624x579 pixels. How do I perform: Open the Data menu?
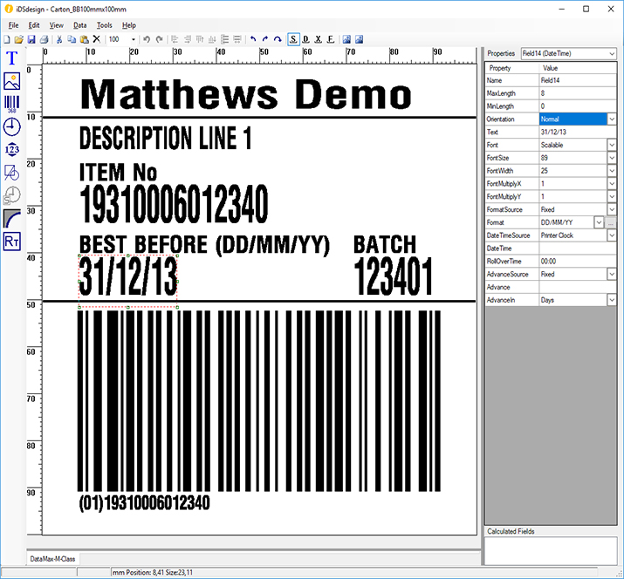click(x=80, y=25)
